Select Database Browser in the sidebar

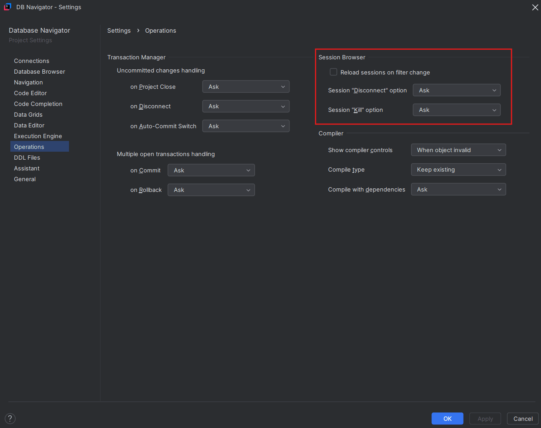(39, 72)
